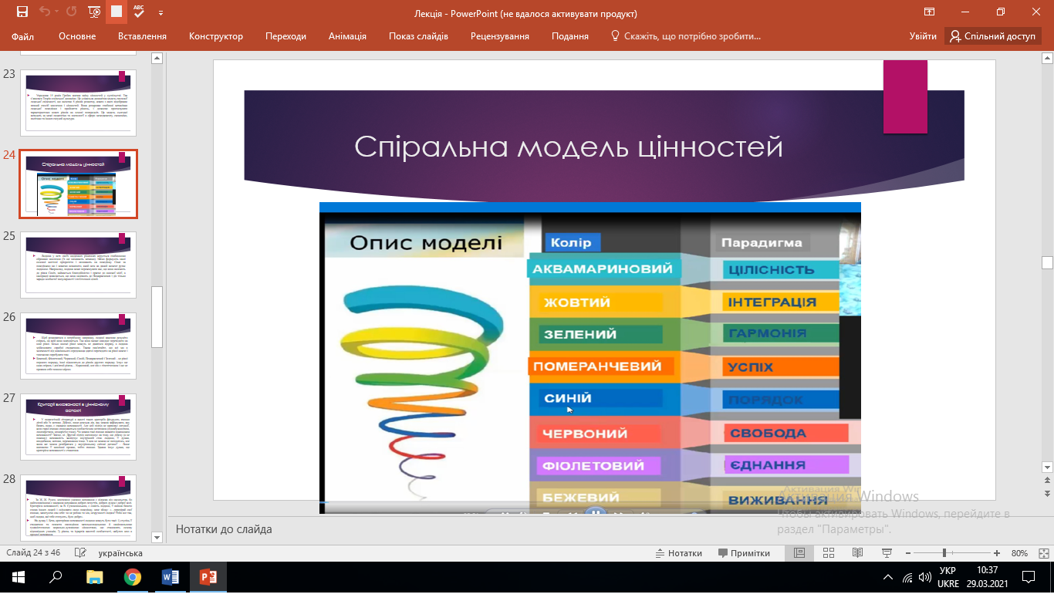1054x601 pixels.
Task: Click the spell check icon in status bar
Action: click(79, 553)
